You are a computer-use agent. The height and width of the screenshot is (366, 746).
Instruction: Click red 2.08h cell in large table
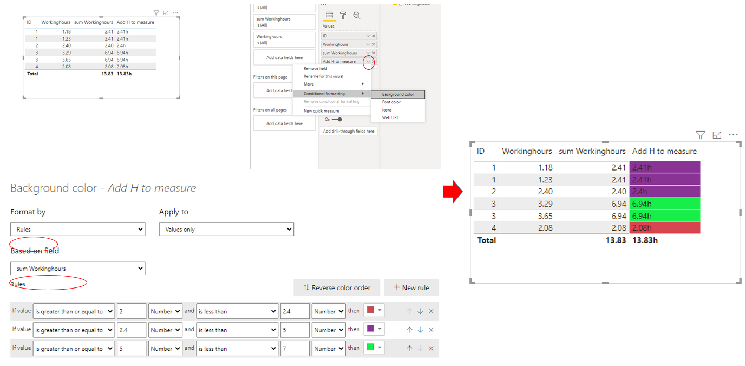(665, 228)
